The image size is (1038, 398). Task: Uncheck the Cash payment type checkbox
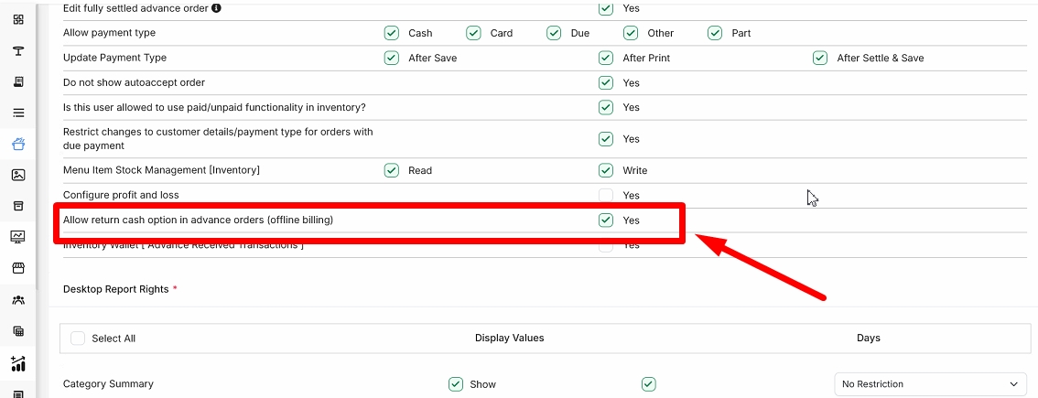tap(391, 33)
